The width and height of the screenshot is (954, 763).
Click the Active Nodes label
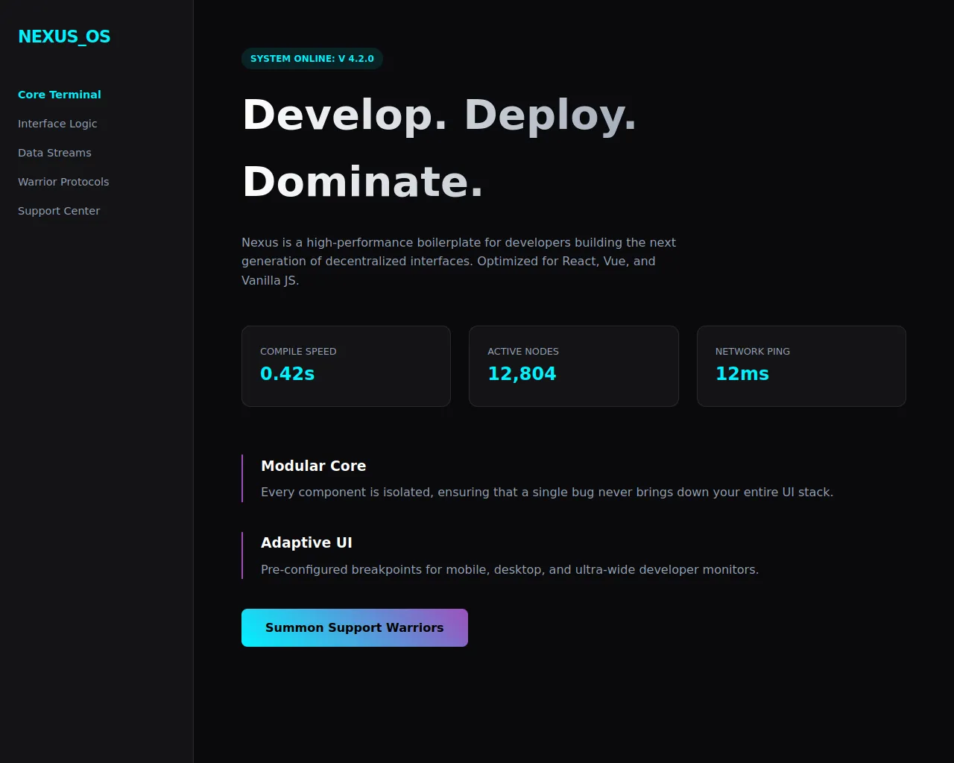click(x=522, y=352)
